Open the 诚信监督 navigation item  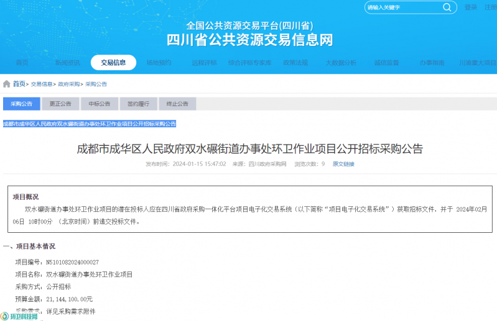click(386, 63)
